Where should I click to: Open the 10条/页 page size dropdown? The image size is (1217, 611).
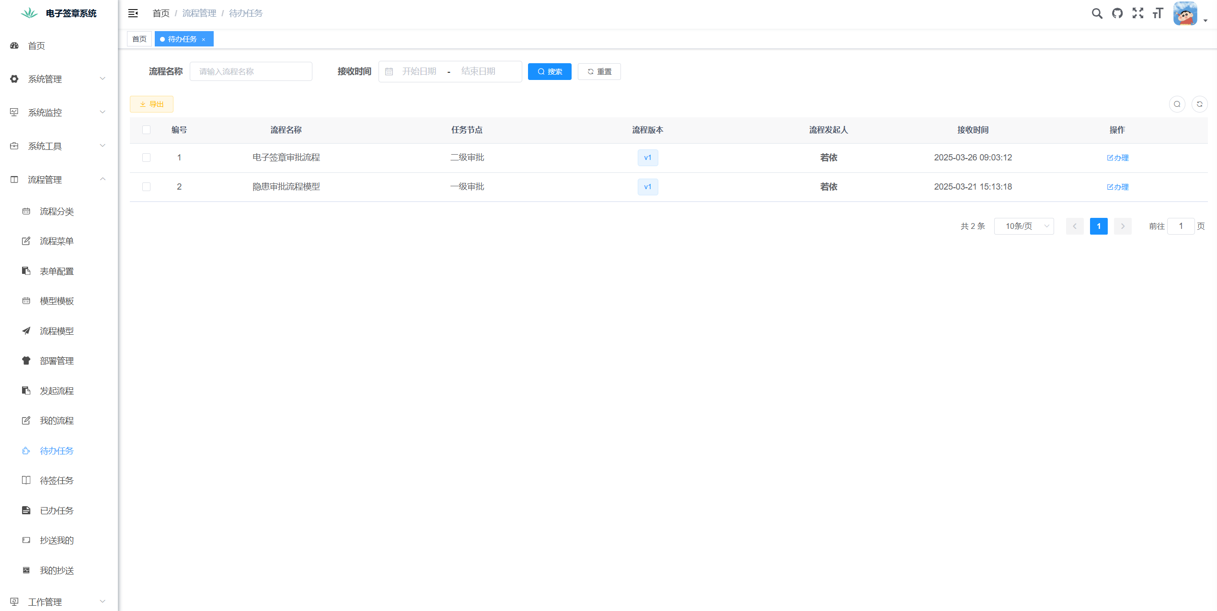click(1024, 226)
